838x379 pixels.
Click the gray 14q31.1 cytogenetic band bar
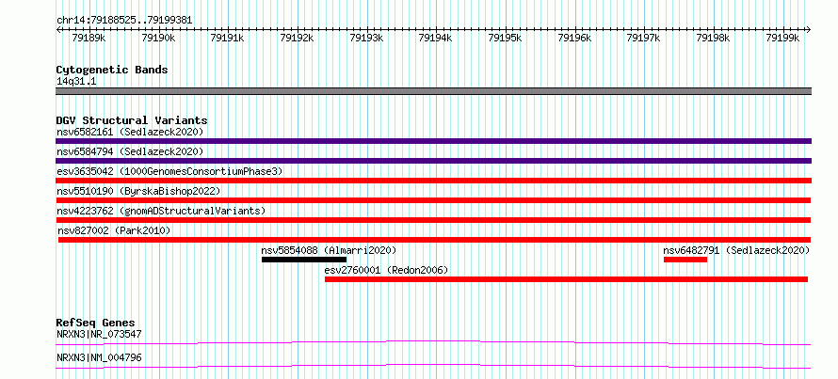(433, 91)
